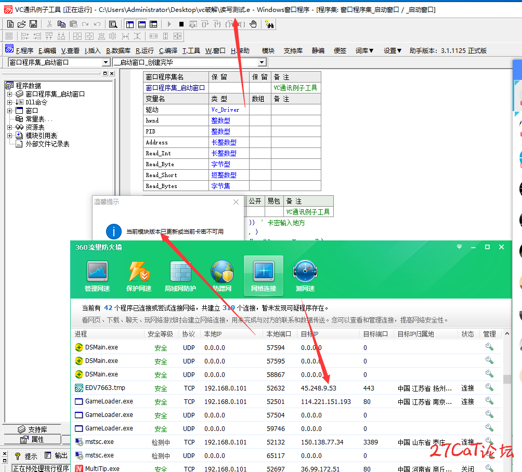Open a file with the folder icon
522x472 pixels.
(22, 24)
